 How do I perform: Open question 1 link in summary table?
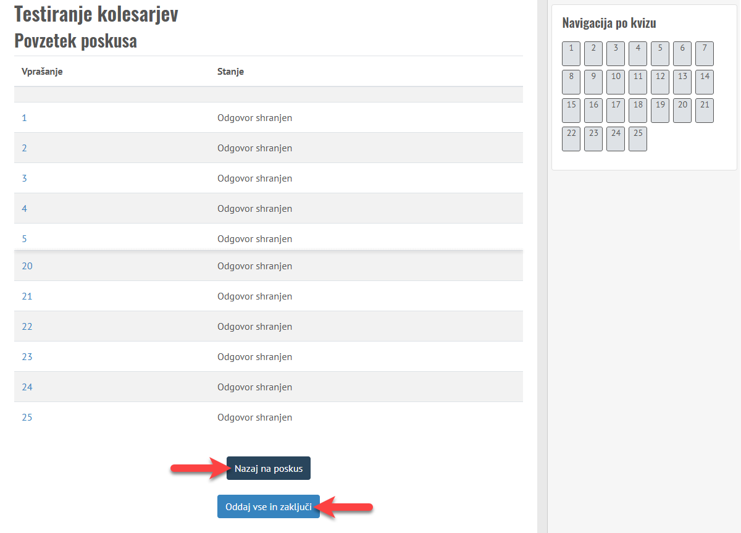[24, 117]
